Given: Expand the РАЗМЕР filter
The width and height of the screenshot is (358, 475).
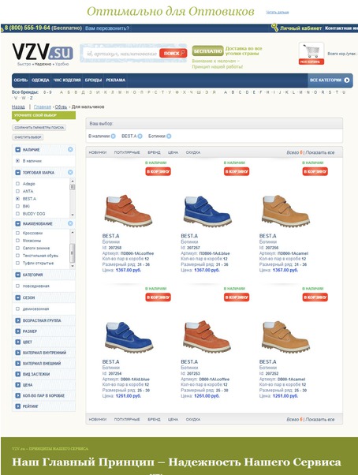Looking at the screenshot, I should pos(18,331).
